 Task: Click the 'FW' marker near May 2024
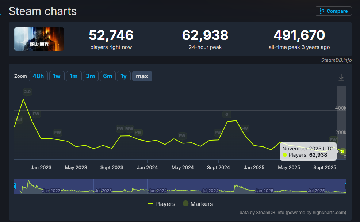(x=182, y=135)
